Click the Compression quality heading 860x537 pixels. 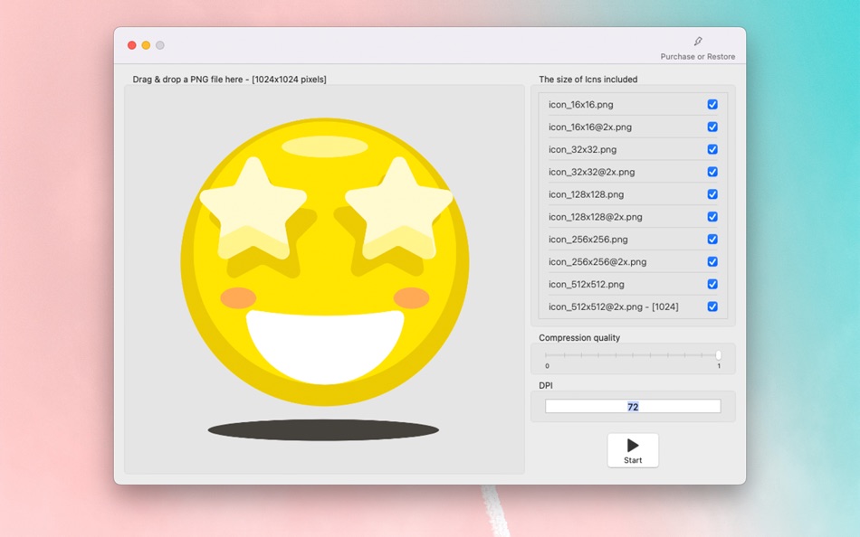pyautogui.click(x=579, y=337)
